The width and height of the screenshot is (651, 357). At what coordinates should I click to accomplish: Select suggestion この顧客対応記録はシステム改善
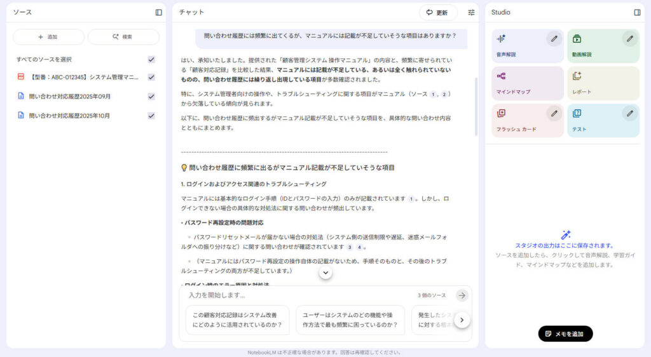click(238, 320)
